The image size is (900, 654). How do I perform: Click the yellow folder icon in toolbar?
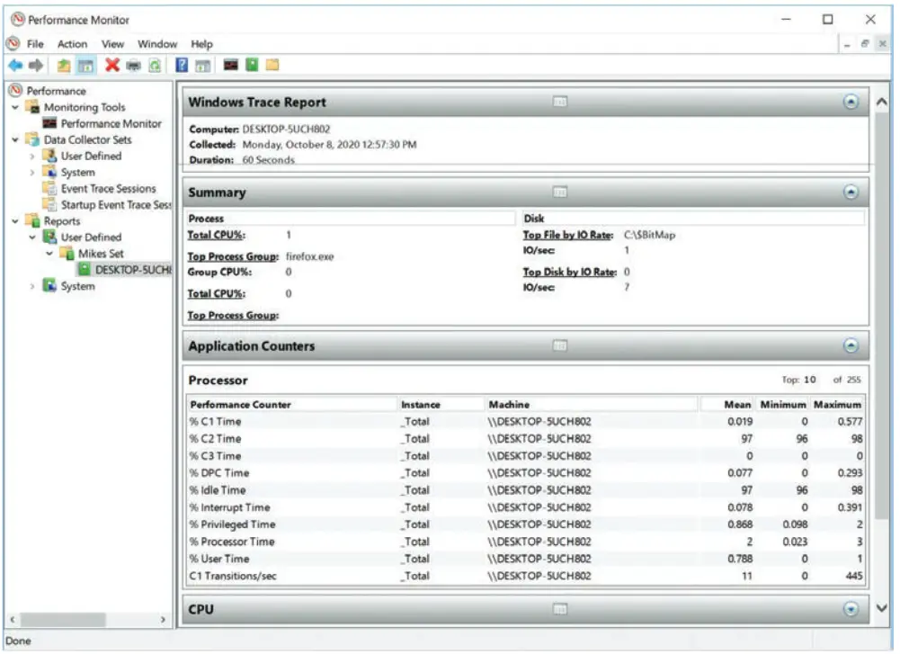[x=272, y=65]
